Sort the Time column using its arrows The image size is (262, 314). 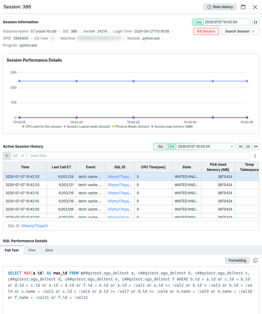tap(44, 167)
